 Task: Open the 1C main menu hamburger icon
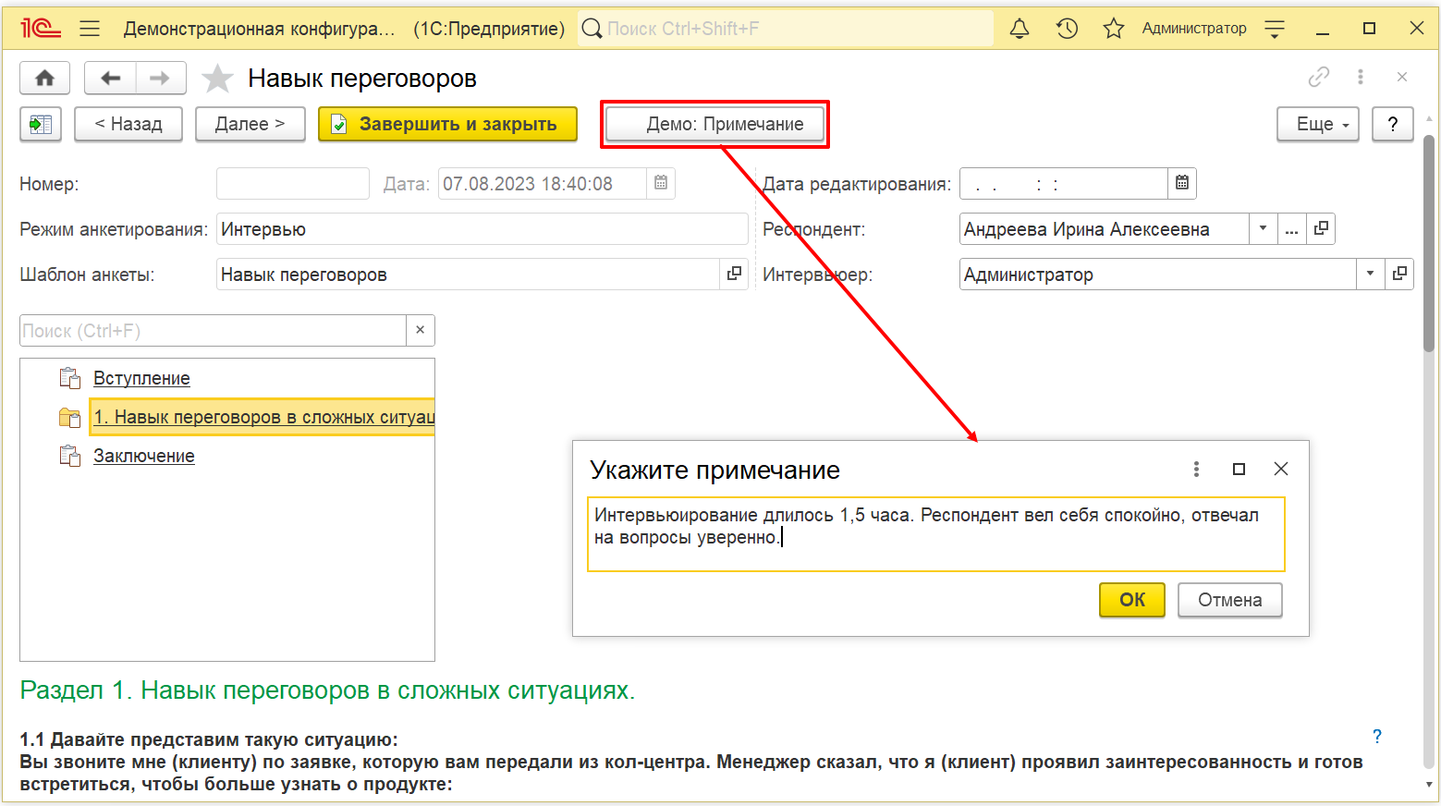[x=90, y=29]
